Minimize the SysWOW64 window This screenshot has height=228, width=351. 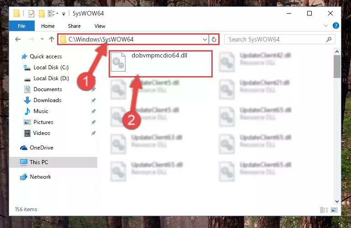click(289, 13)
